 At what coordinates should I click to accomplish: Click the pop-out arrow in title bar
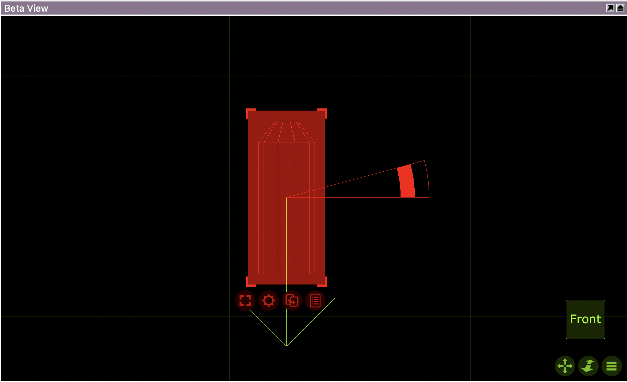(610, 8)
